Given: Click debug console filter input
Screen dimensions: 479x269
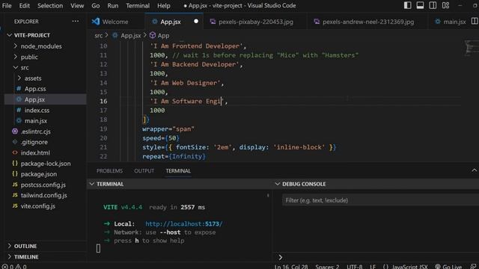Looking at the screenshot, I should coord(380,200).
